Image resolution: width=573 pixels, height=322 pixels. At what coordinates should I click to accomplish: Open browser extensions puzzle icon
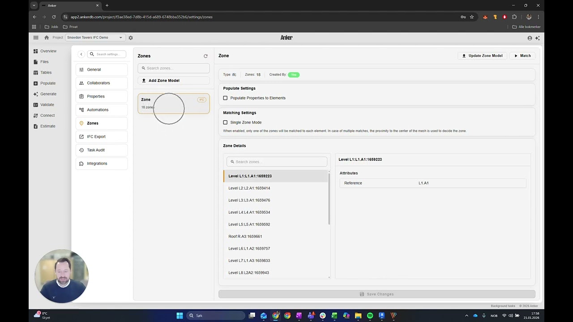coord(514,17)
